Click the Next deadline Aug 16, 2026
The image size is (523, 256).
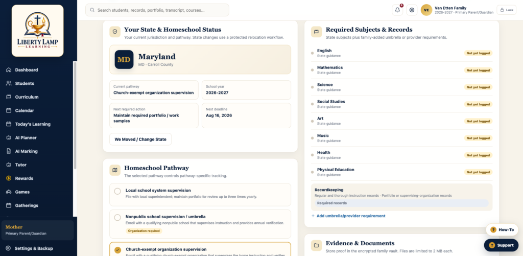pyautogui.click(x=246, y=115)
